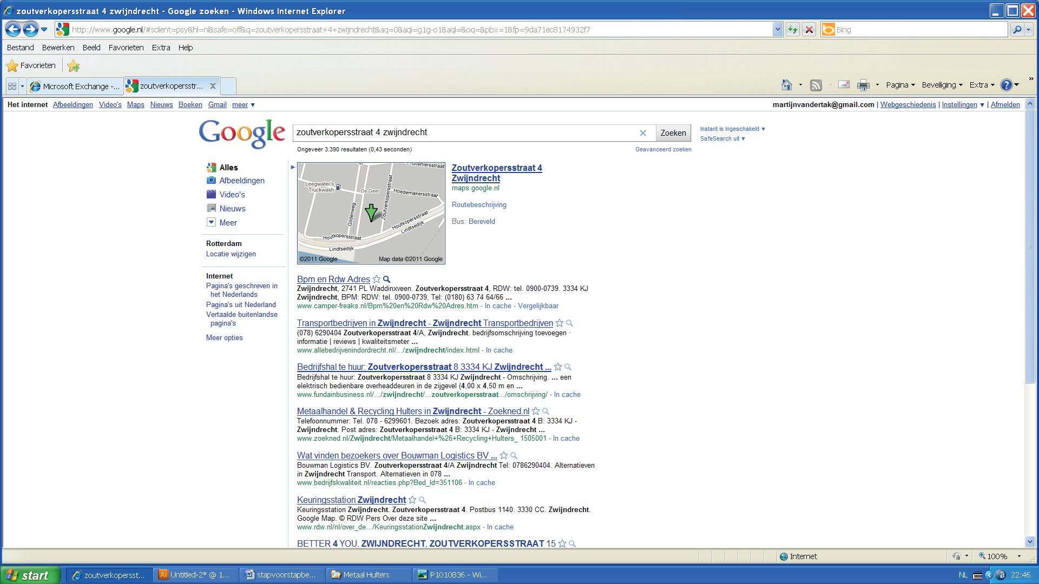Open the Favorieten star button

click(x=31, y=66)
